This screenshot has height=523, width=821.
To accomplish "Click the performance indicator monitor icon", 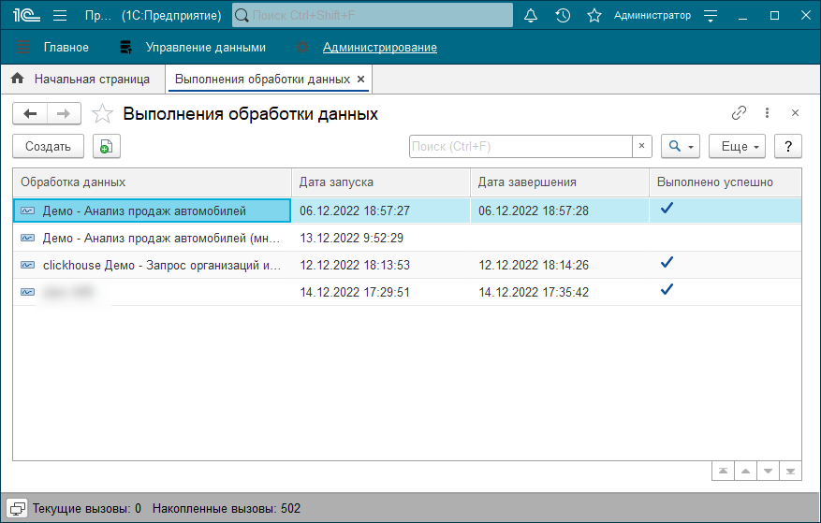I will (x=17, y=508).
